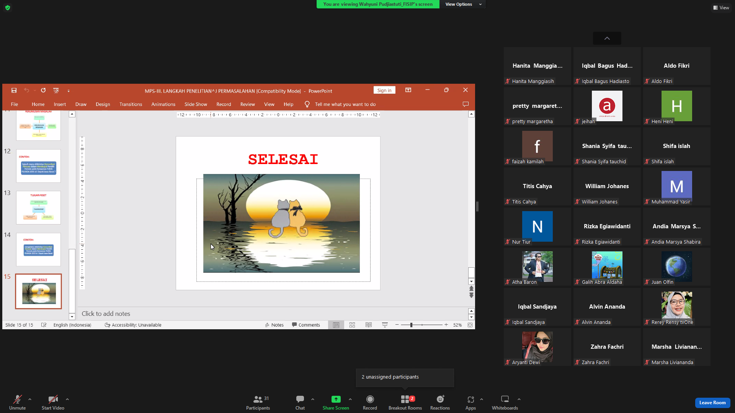Switch to Slide Sorter view icon
Screen dimensions: 735x413
pyautogui.click(x=352, y=325)
